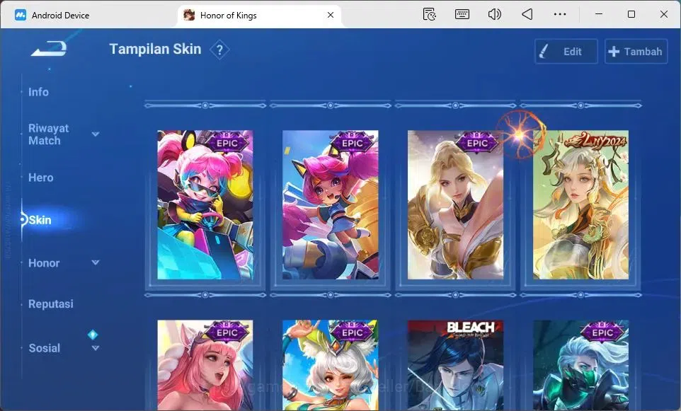This screenshot has height=411, width=681.
Task: Switch to the Honor of Kings tab
Action: coord(259,15)
